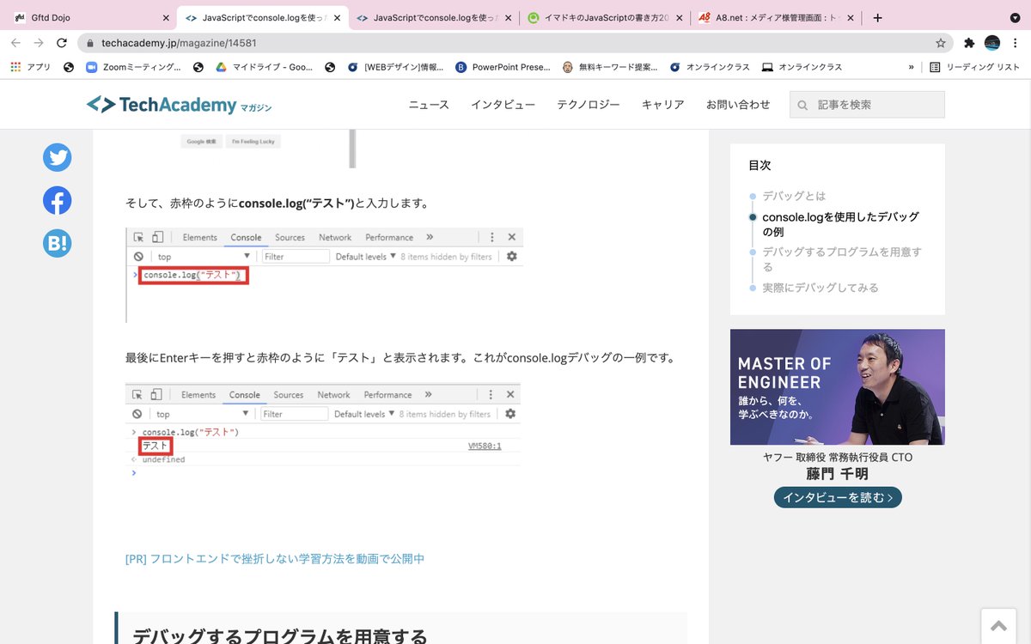Jump to console.logを使用したデバッグの例 section

tap(840, 224)
